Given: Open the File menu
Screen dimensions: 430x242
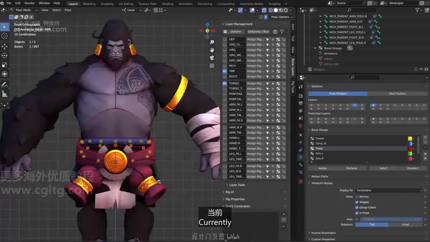Looking at the screenshot, I should [x=9, y=3].
